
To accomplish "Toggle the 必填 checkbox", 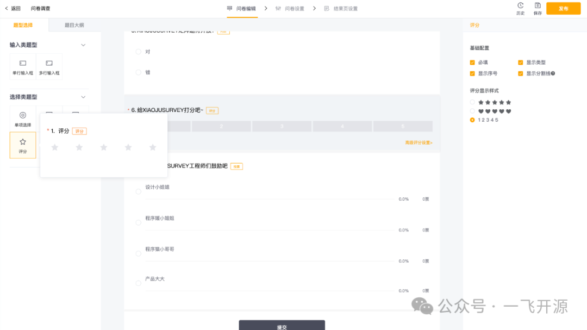I will tap(472, 63).
